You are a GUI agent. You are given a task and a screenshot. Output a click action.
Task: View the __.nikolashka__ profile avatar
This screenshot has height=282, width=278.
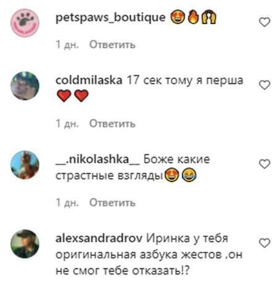[25, 165]
